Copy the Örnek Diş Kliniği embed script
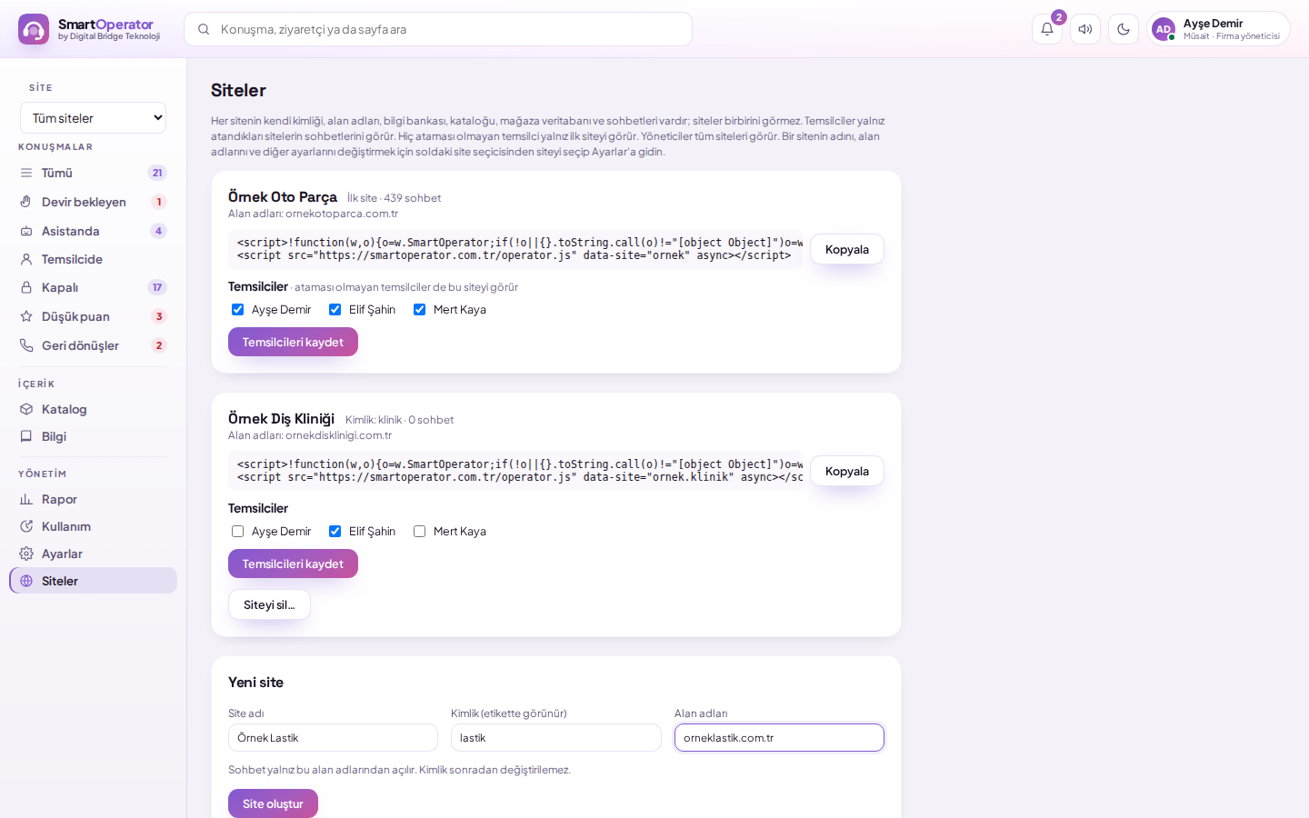This screenshot has width=1309, height=818. (x=847, y=471)
